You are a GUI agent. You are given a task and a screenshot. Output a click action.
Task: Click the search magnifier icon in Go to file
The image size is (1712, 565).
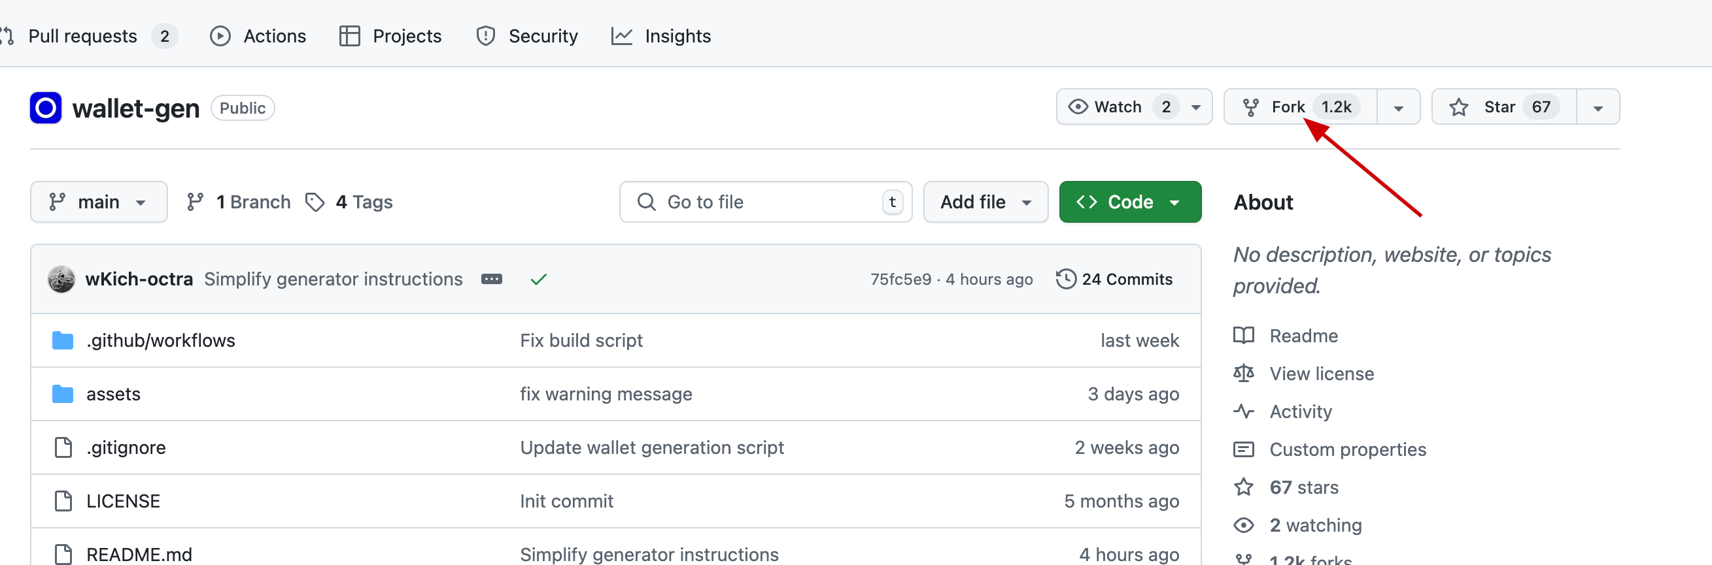coord(646,202)
